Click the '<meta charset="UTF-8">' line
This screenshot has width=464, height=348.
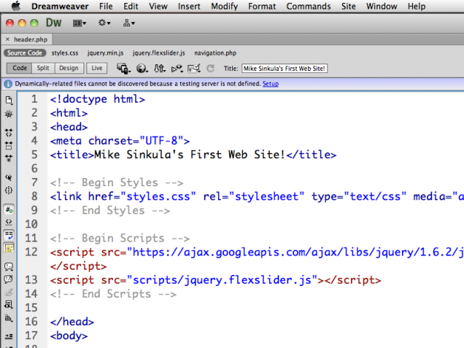[x=120, y=141]
